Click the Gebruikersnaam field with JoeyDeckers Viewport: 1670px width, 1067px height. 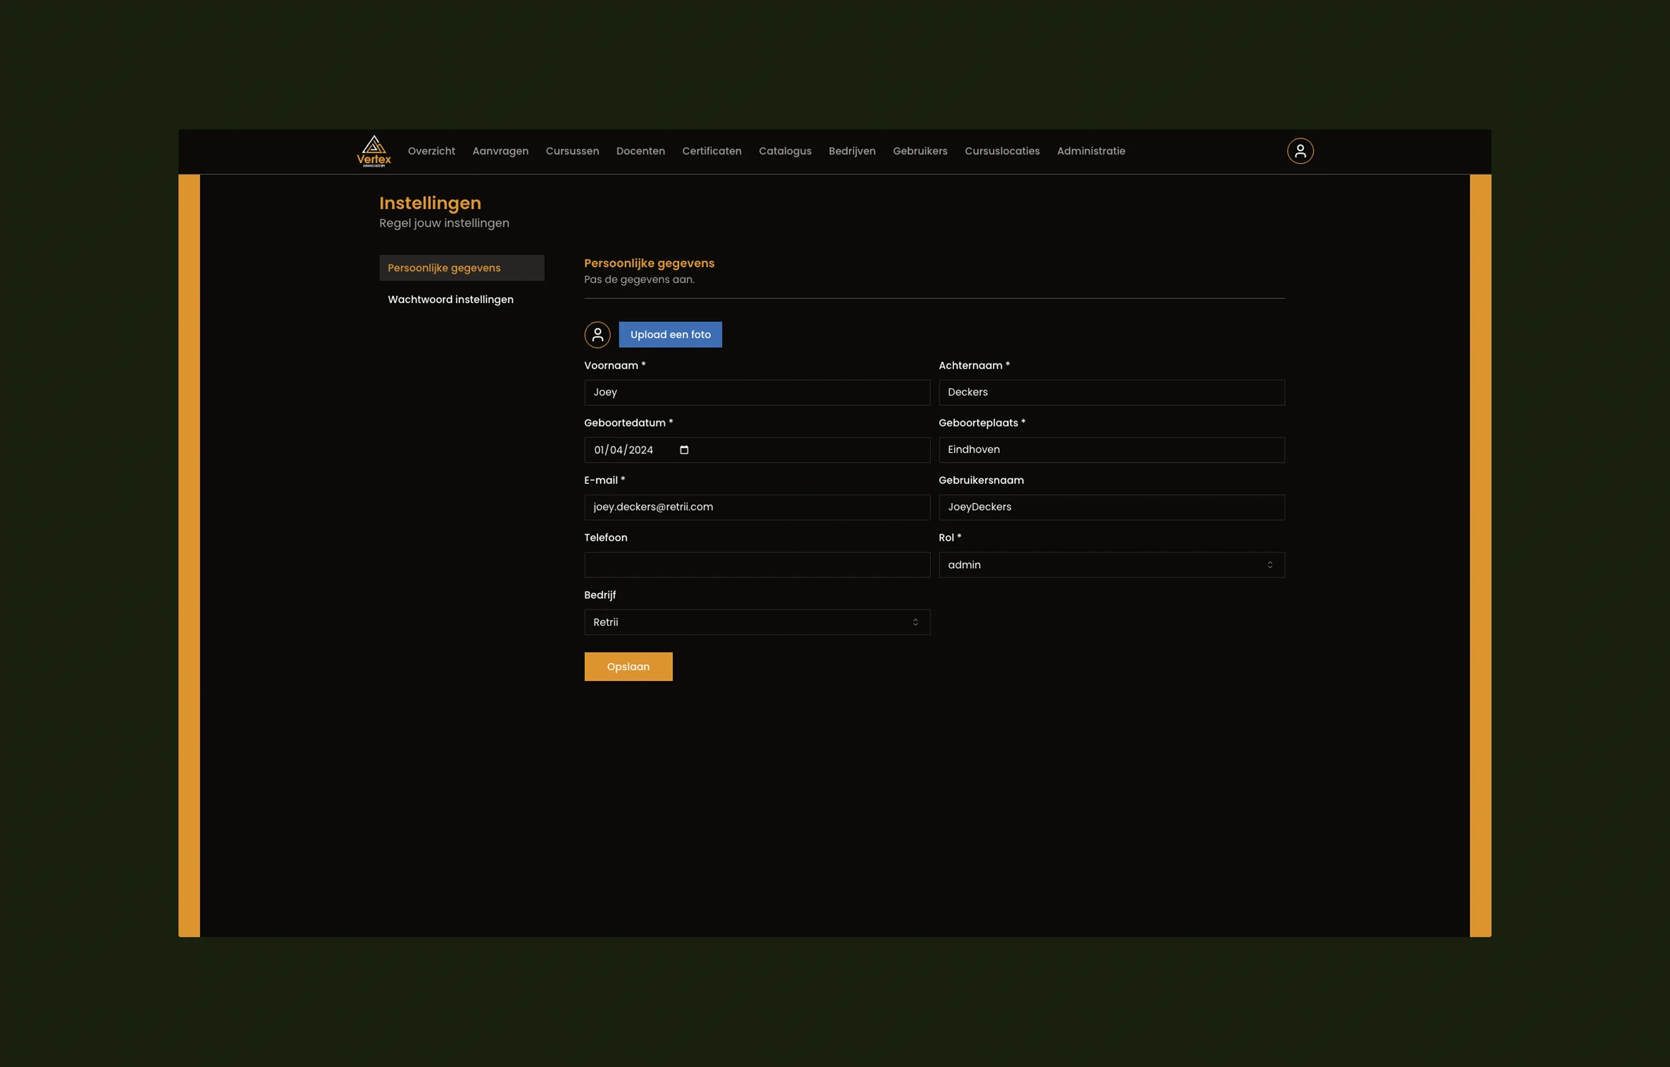tap(1111, 507)
